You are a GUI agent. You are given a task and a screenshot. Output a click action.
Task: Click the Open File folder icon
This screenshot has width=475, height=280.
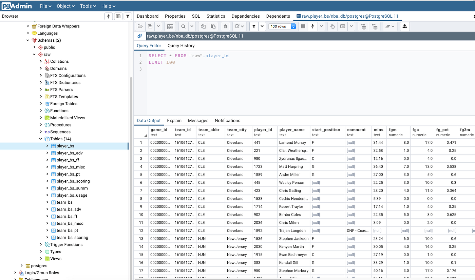tap(140, 26)
